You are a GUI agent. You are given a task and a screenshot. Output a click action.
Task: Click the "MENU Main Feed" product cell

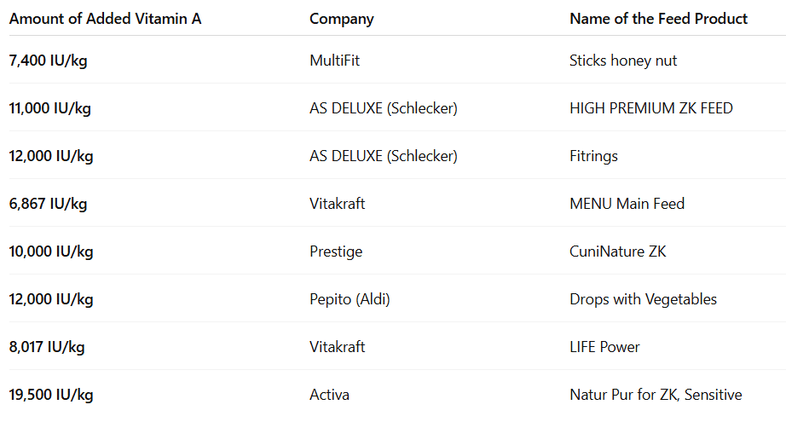627,204
